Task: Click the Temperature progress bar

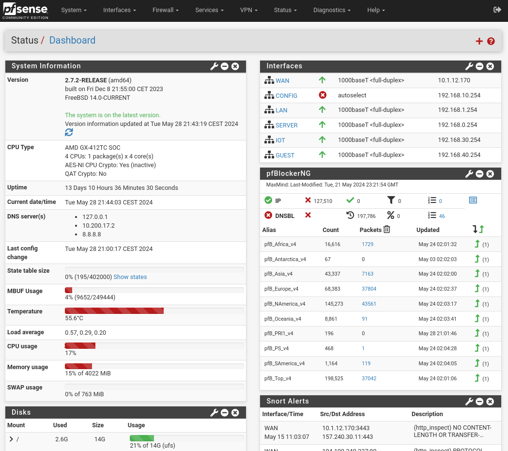Action: coord(154,311)
